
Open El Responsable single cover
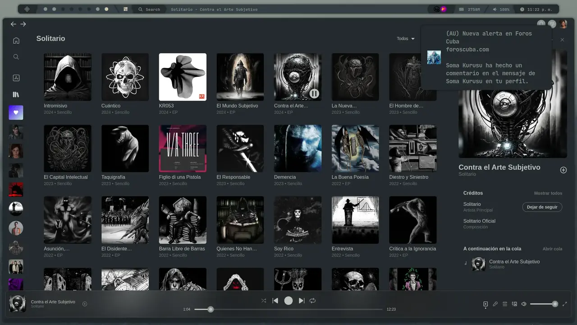240,149
